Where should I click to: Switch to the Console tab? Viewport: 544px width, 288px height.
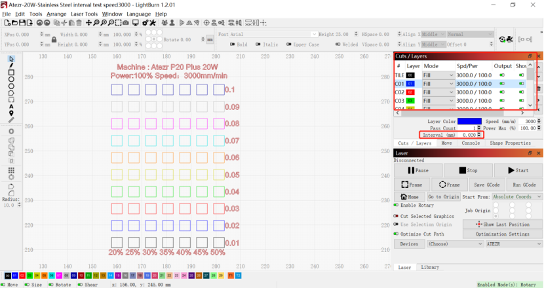471,143
